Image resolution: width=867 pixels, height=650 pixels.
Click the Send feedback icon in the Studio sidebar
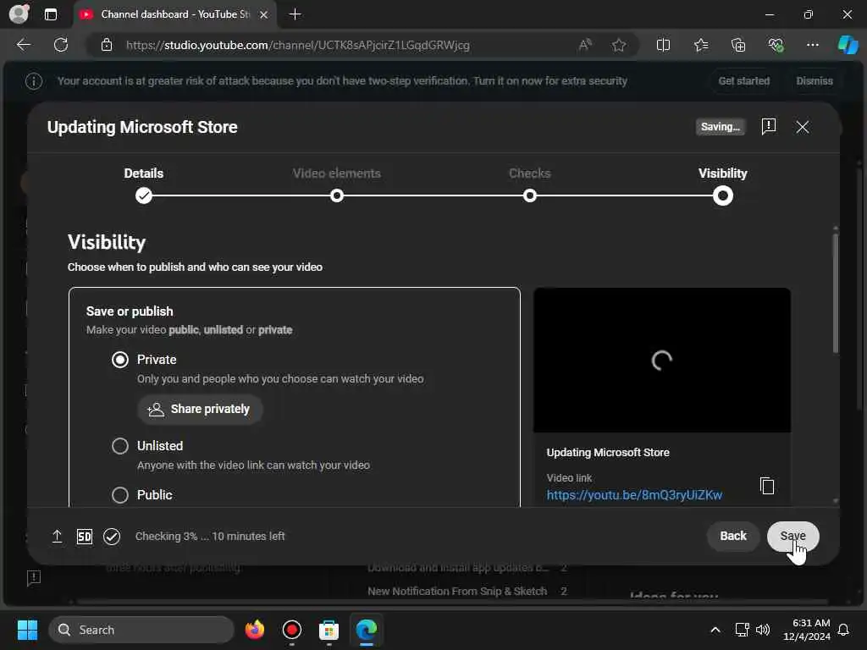click(x=34, y=578)
